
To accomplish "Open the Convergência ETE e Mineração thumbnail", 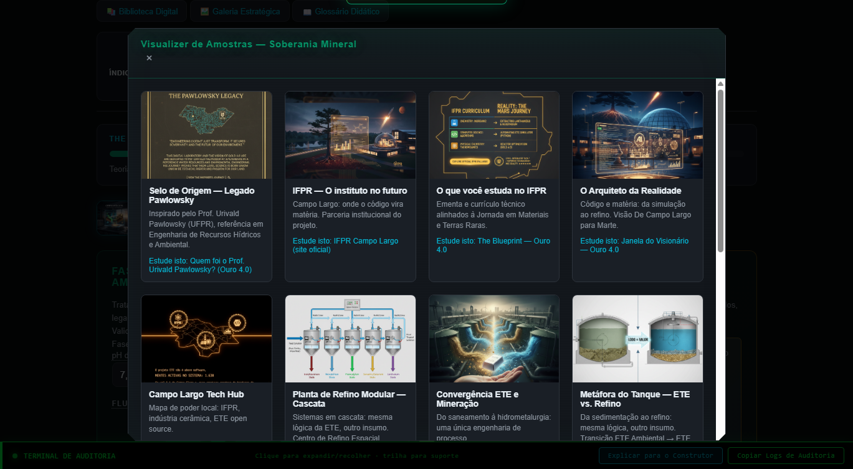I will [494, 339].
